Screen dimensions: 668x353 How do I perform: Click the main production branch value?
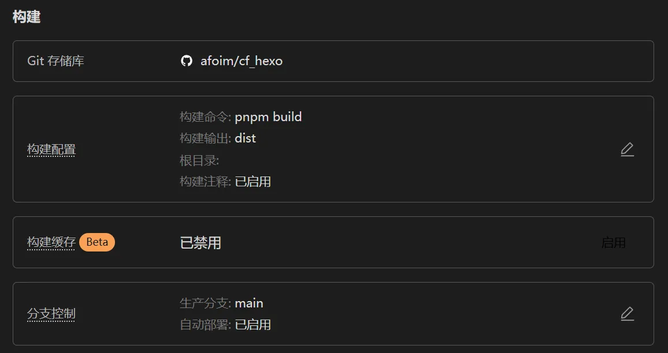point(249,303)
